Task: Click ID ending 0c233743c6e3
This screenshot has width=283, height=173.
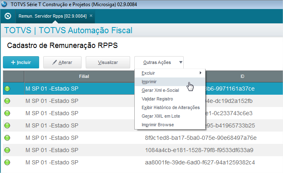Action: 229,113
